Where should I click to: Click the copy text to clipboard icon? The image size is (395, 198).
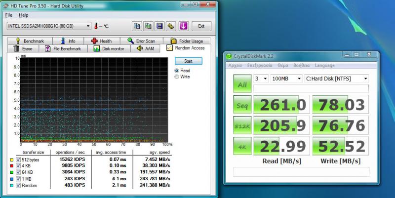coord(136,26)
